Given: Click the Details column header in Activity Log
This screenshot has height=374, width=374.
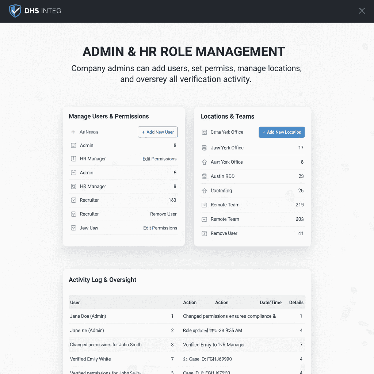Looking at the screenshot, I should point(296,302).
